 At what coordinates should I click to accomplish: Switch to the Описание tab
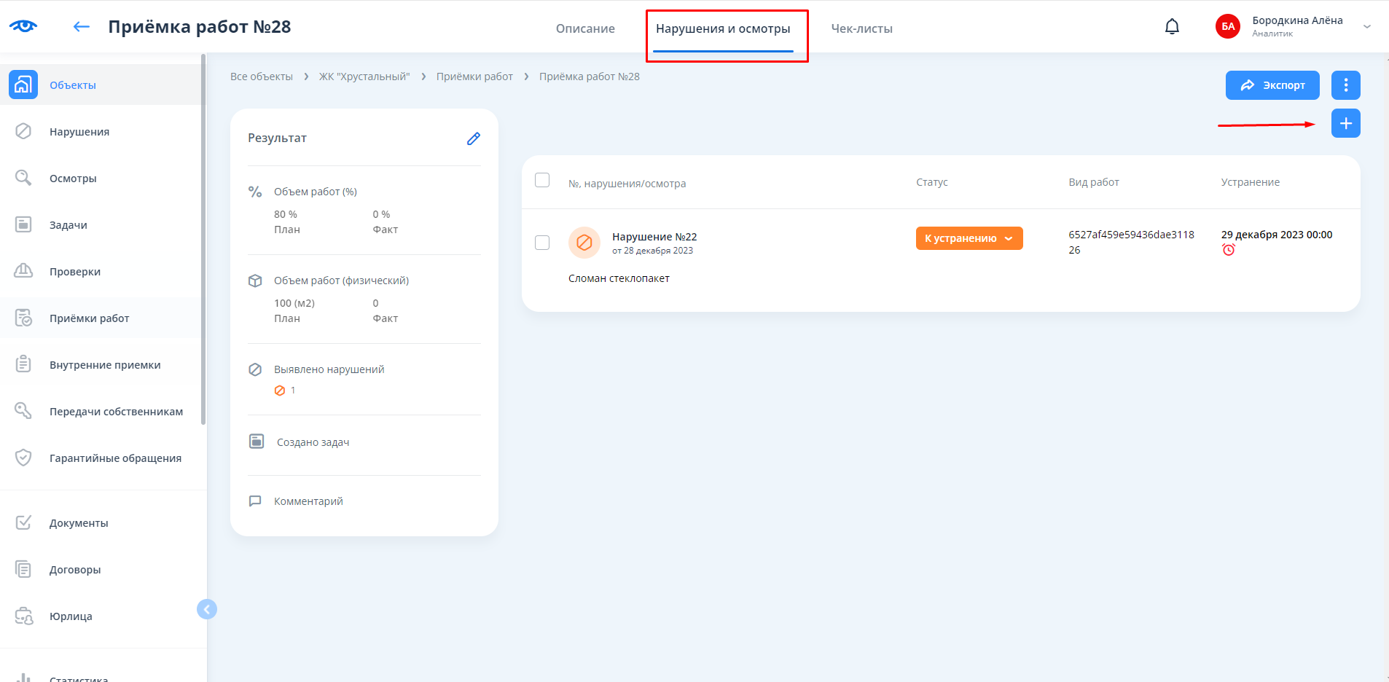[x=585, y=28]
